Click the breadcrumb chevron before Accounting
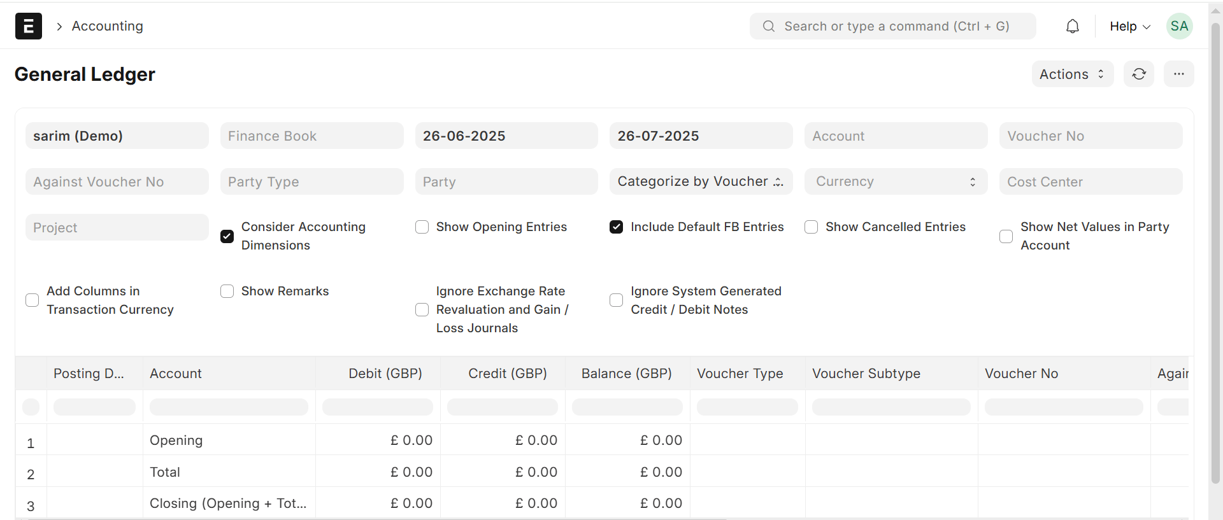1223x520 pixels. pyautogui.click(x=59, y=26)
